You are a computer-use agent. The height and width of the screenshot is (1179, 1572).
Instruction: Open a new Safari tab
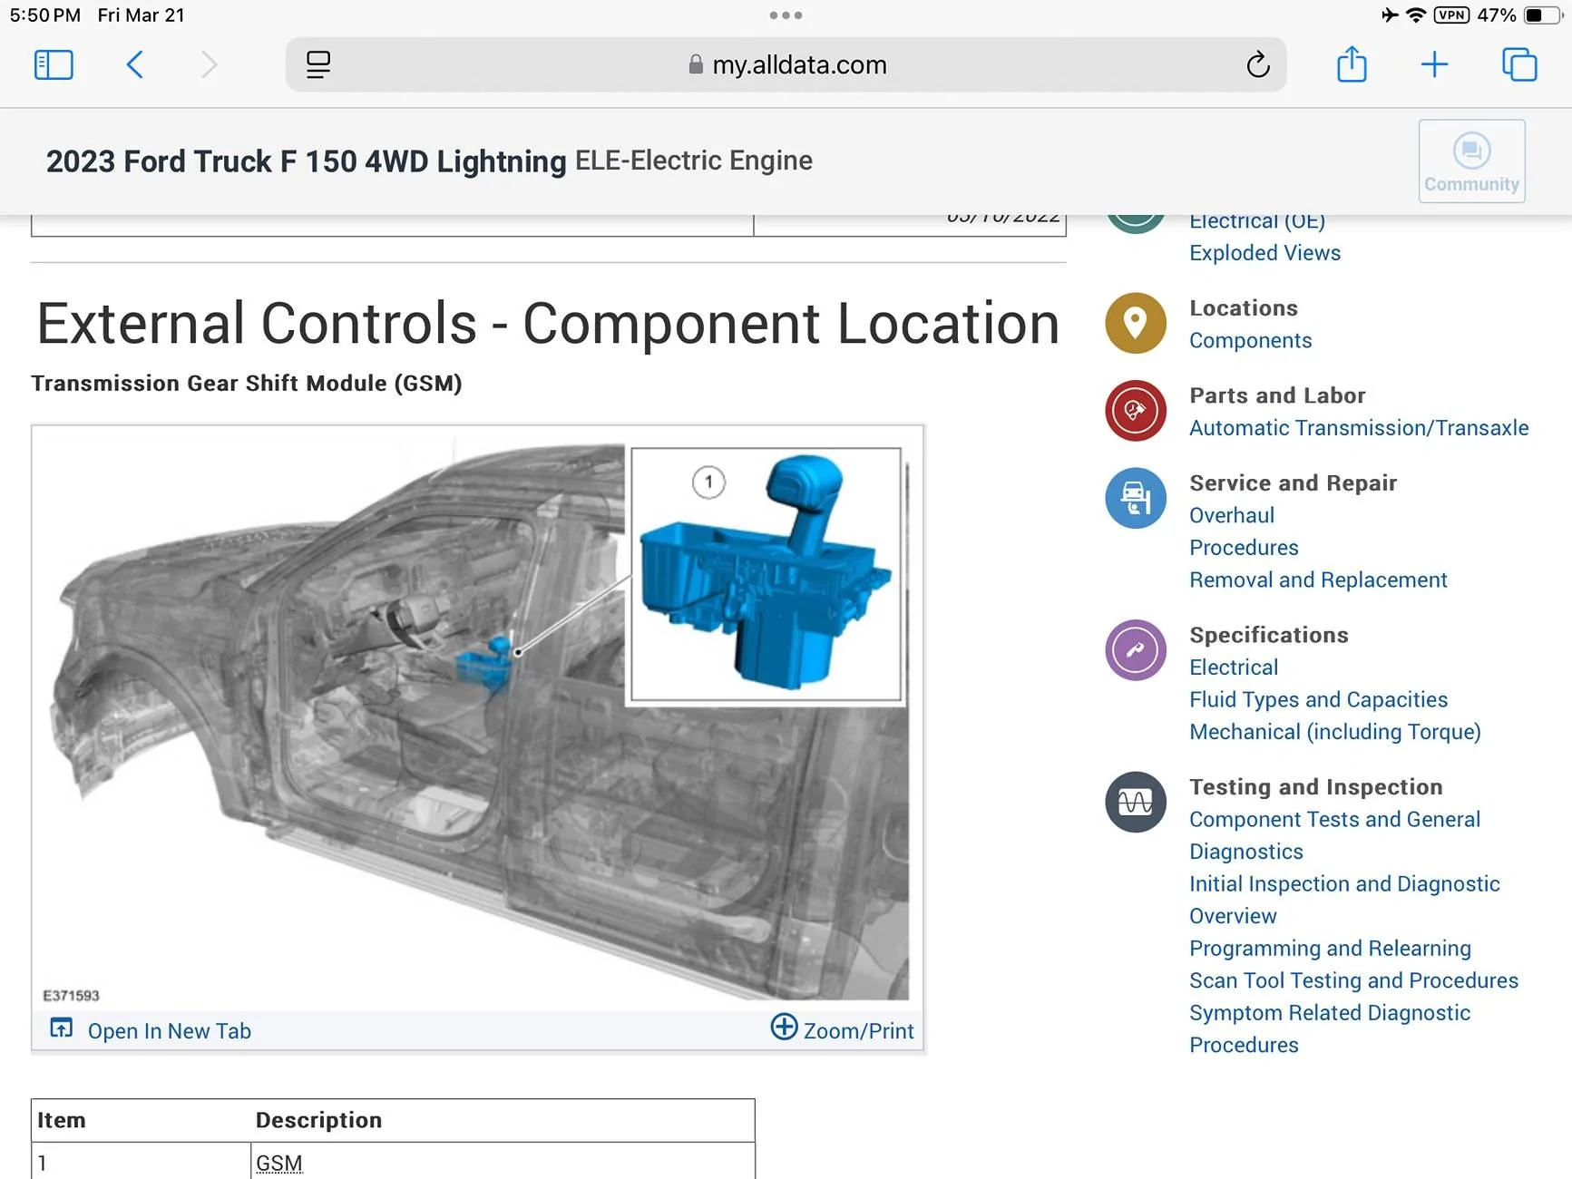[x=1434, y=64]
